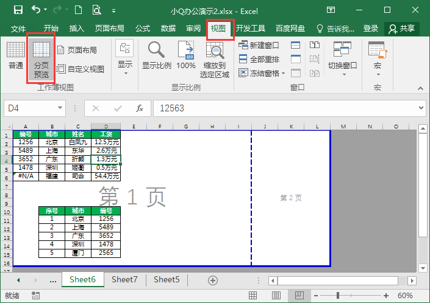The height and width of the screenshot is (303, 430).
Task: Open the 文件 menu
Action: [18, 29]
